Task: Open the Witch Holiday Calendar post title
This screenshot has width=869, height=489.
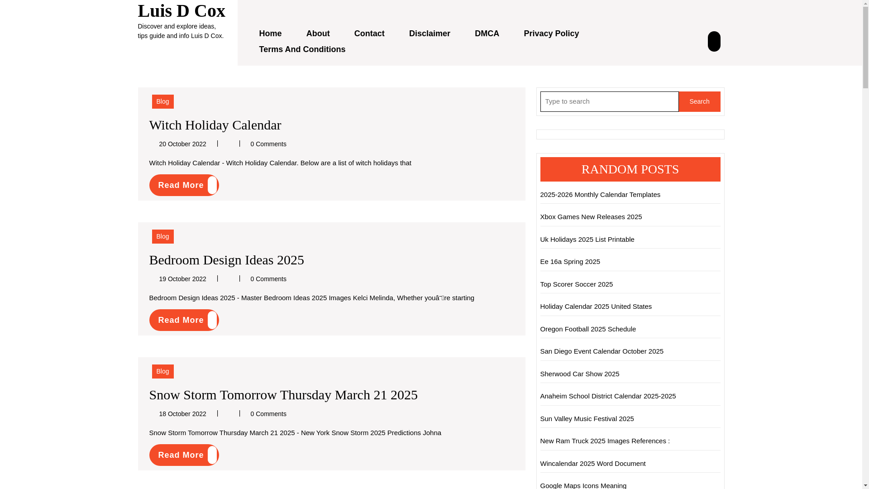Action: [x=215, y=125]
